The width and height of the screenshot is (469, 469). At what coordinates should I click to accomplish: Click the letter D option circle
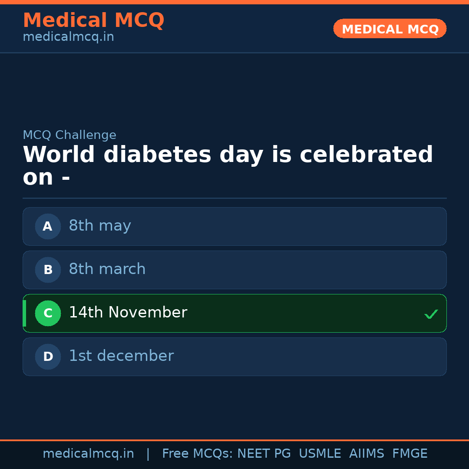point(48,357)
